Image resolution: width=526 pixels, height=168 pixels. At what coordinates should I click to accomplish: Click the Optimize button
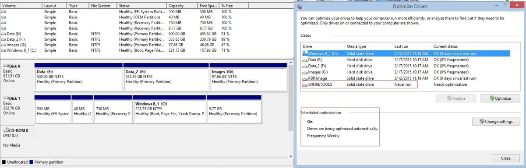point(497,98)
